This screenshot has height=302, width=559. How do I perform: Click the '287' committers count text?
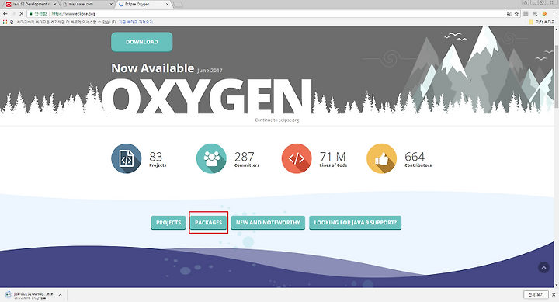pyautogui.click(x=245, y=157)
